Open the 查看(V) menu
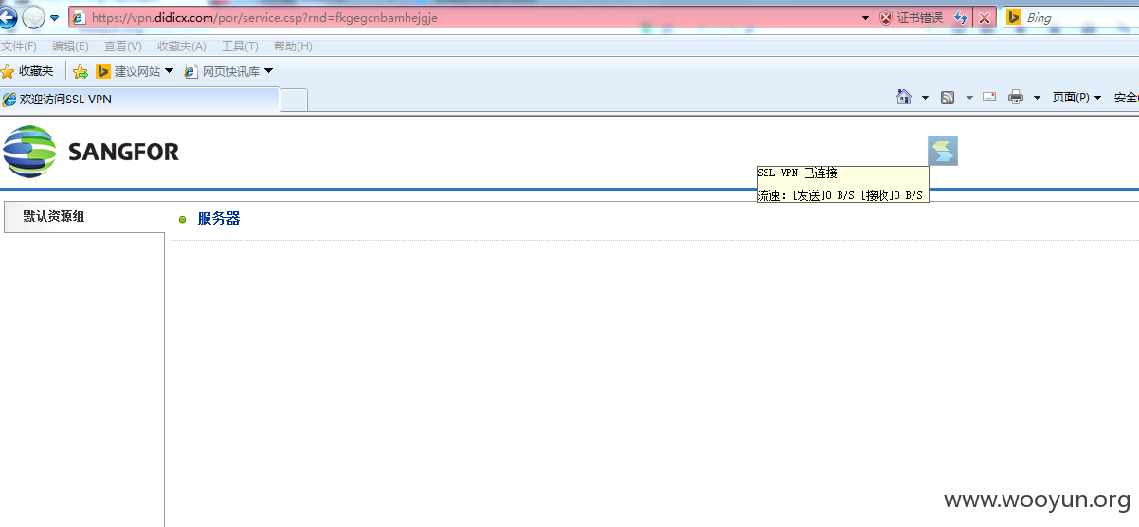The width and height of the screenshot is (1139, 527). pyautogui.click(x=123, y=46)
